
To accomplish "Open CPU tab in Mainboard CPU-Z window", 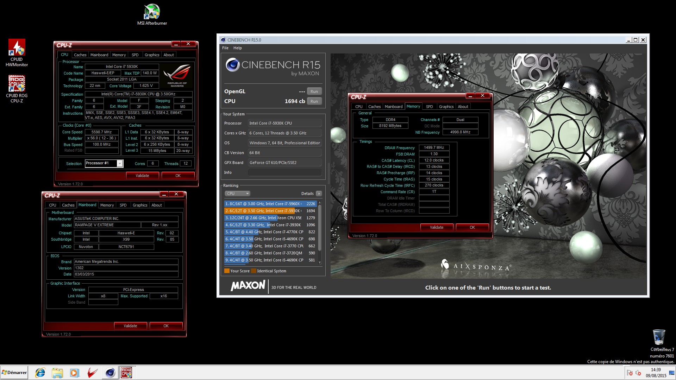I will coord(52,205).
